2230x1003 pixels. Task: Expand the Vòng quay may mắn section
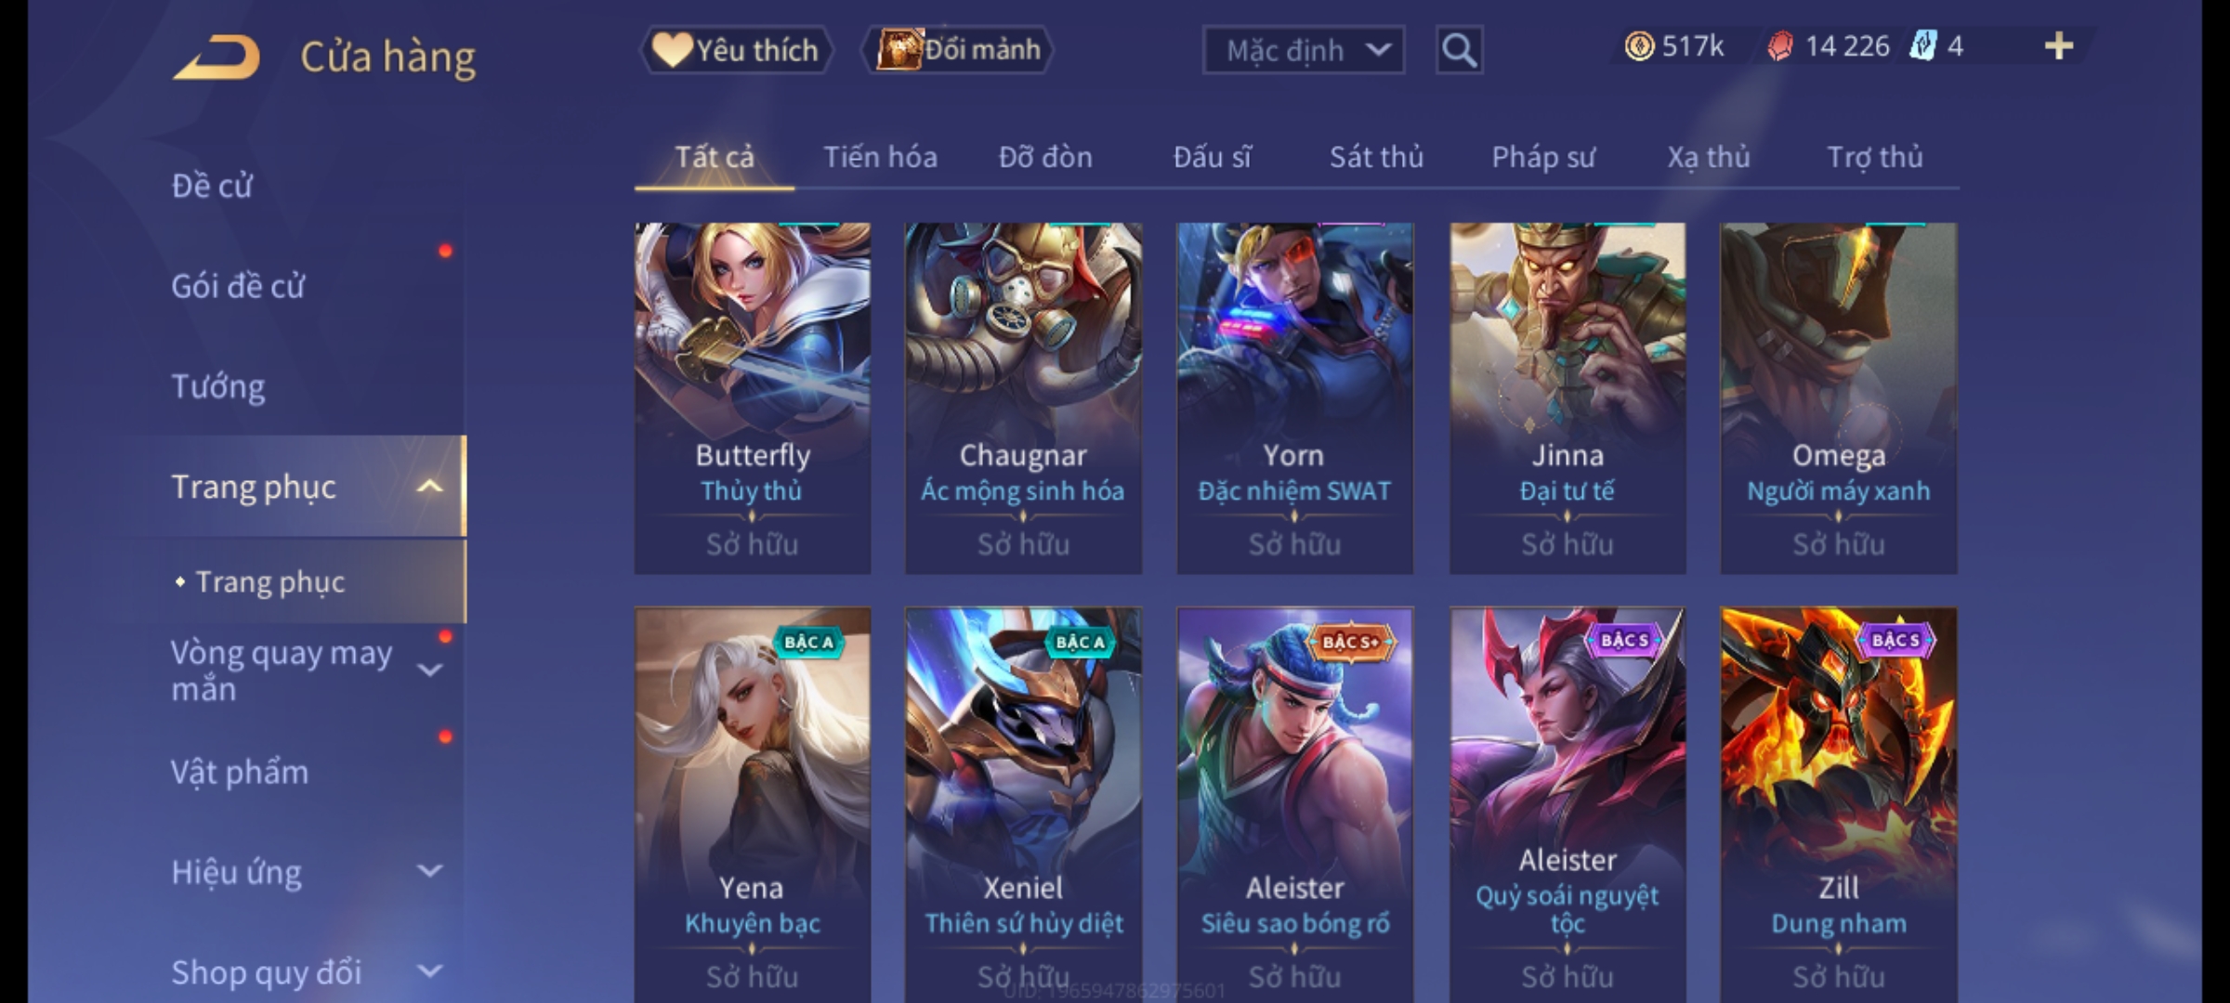click(x=429, y=671)
